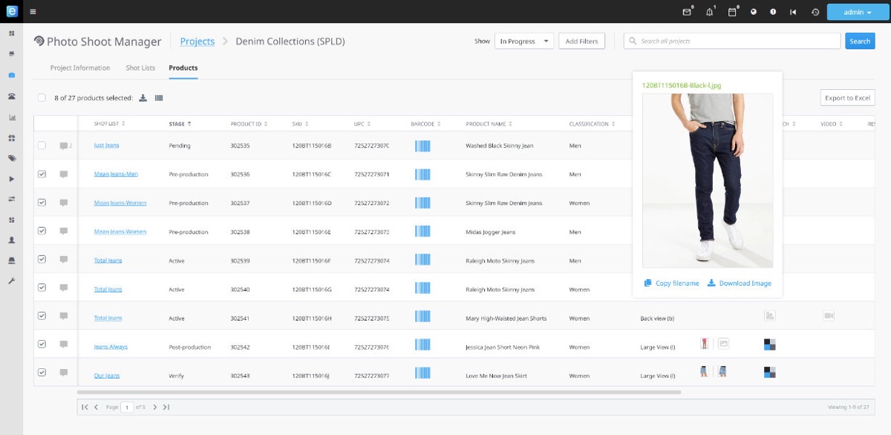Sort by Stage column header
This screenshot has height=435, width=891.
coord(180,124)
